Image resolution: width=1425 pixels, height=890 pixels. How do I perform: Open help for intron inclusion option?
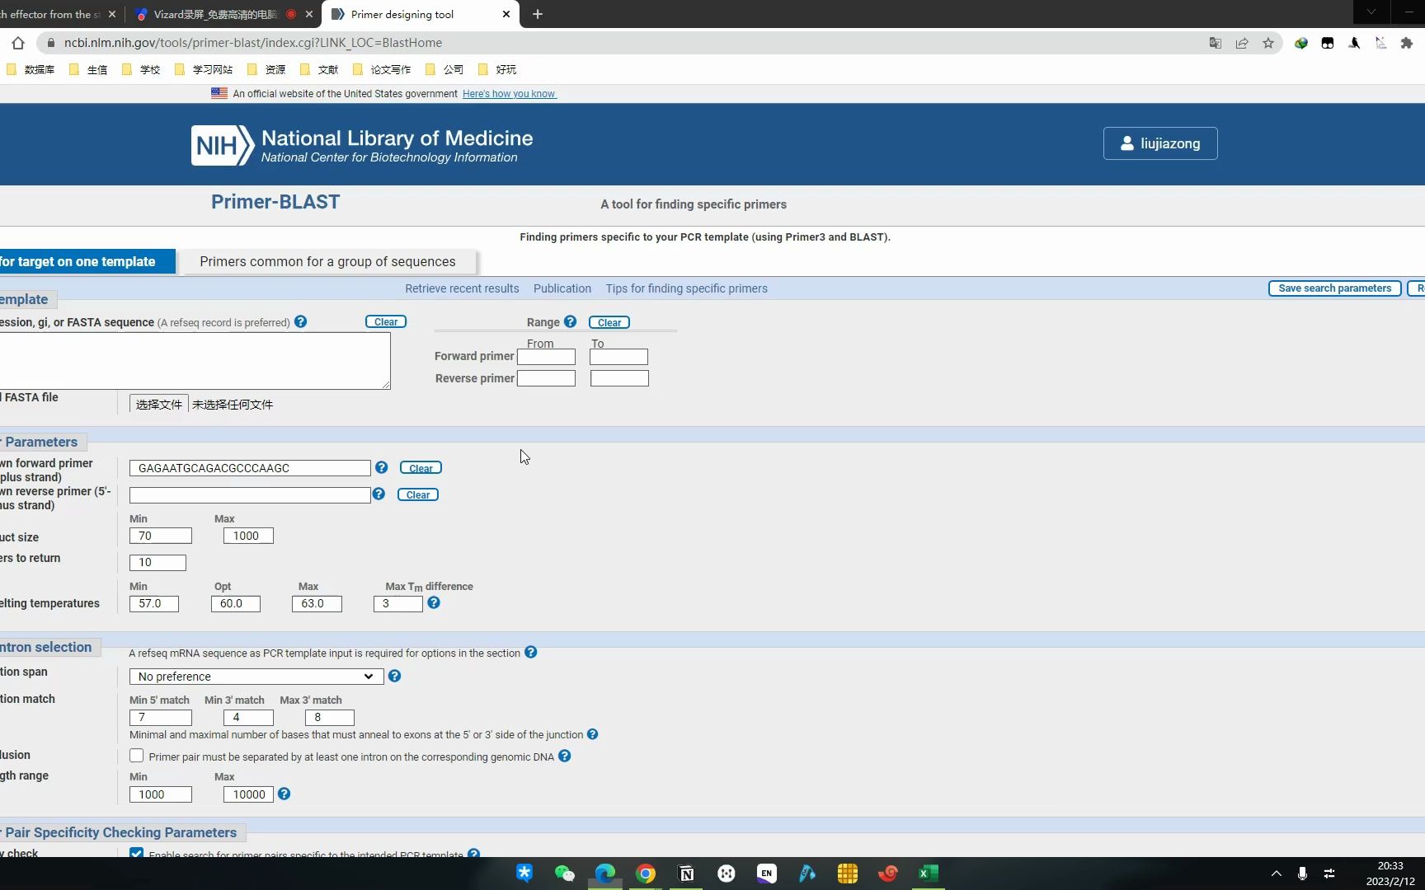tap(565, 756)
